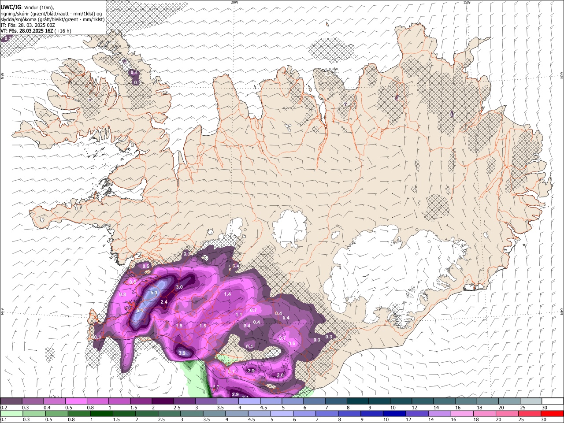Click the white swatch above upper-row 30
Viewport: 564px width, 423px height.
pyautogui.click(x=553, y=401)
